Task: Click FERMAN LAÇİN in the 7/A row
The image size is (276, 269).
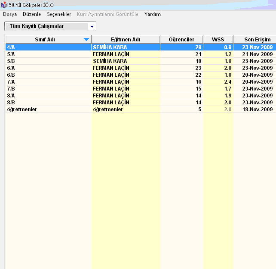Action: point(111,82)
